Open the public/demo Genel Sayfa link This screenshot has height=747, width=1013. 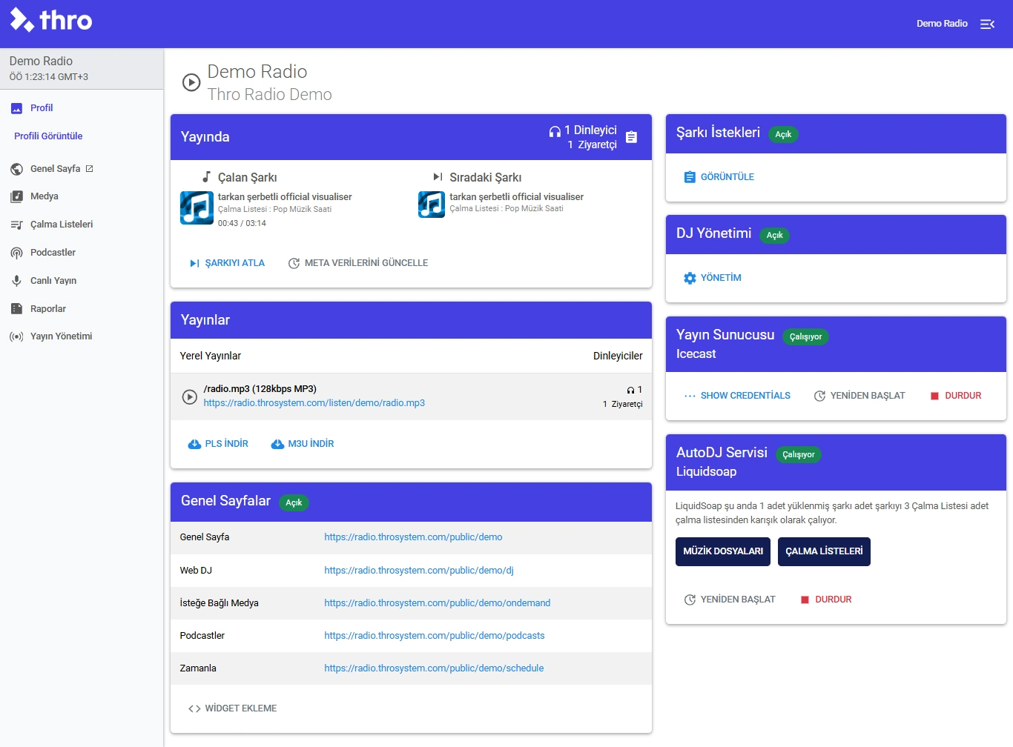[x=413, y=537]
